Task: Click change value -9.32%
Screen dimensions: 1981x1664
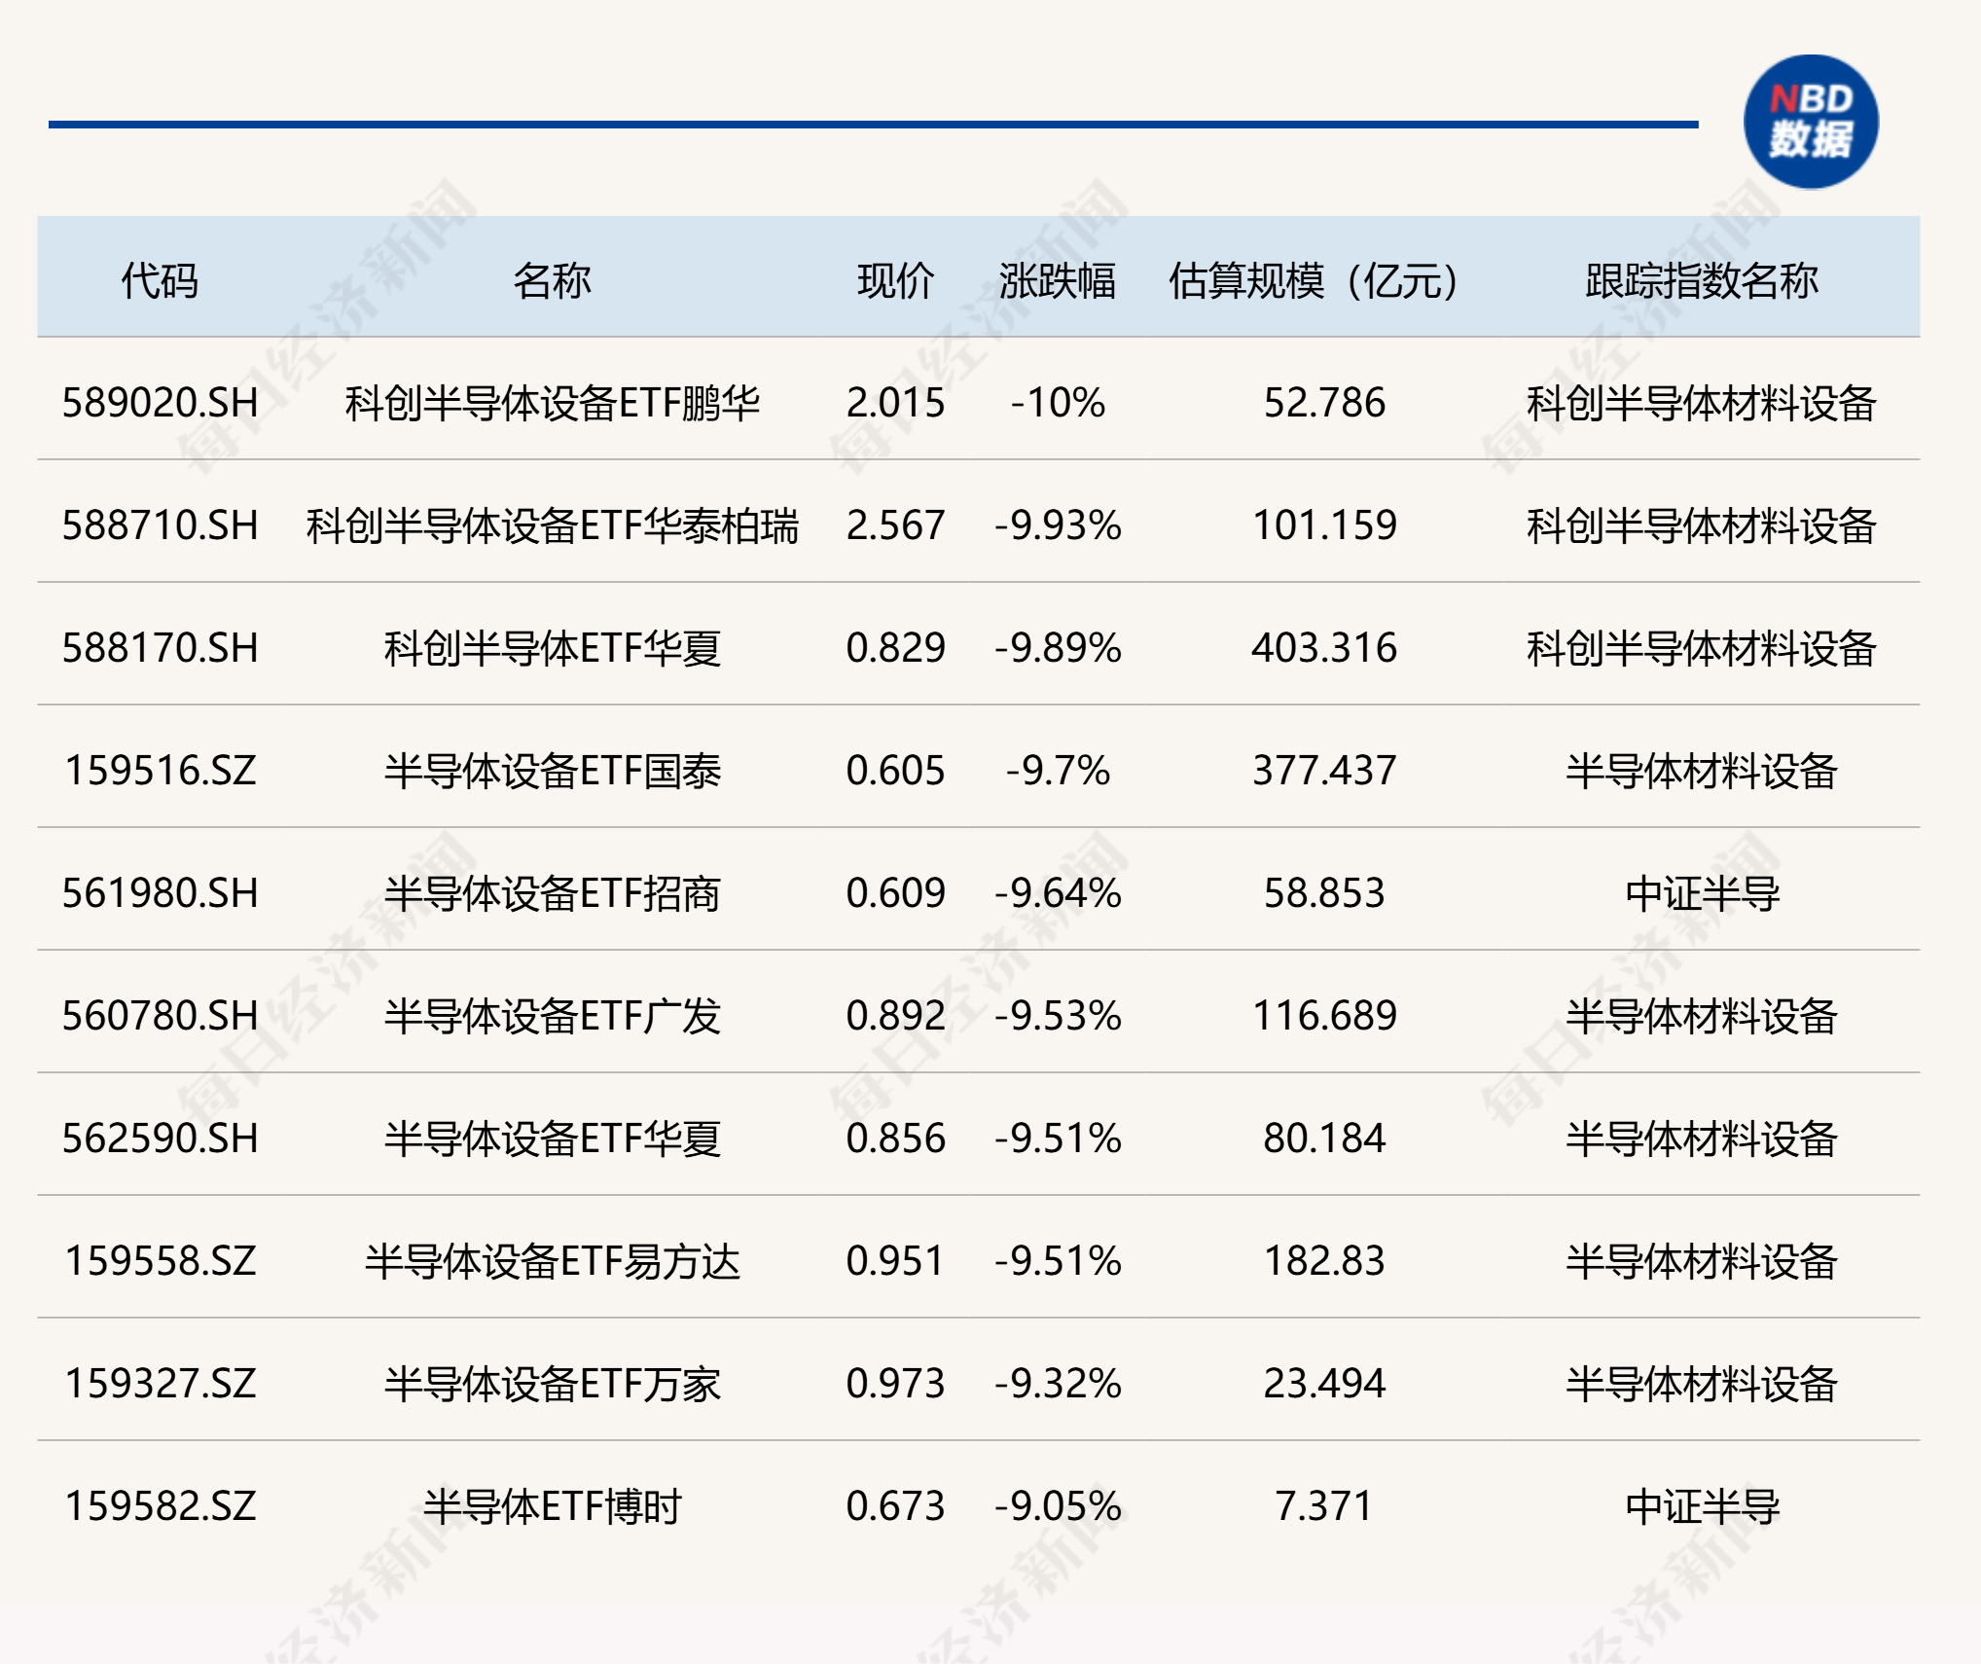Action: (x=1058, y=1384)
